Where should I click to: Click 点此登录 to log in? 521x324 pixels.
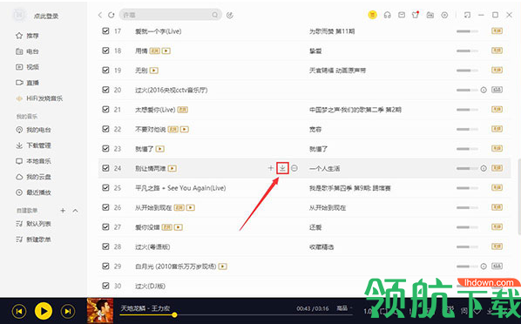tap(46, 16)
